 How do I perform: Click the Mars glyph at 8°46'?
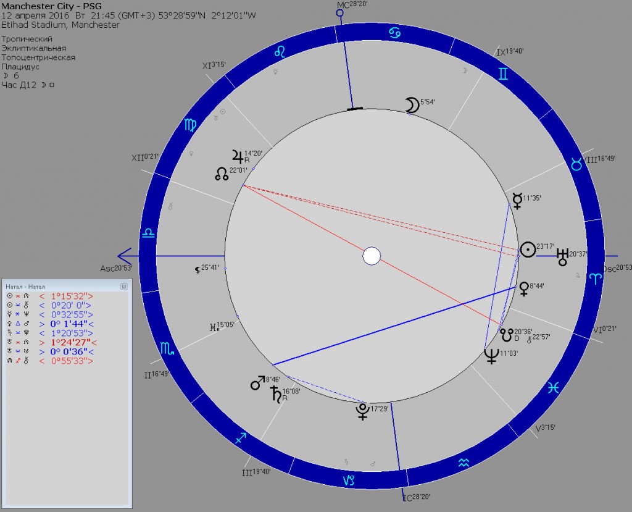tap(257, 384)
